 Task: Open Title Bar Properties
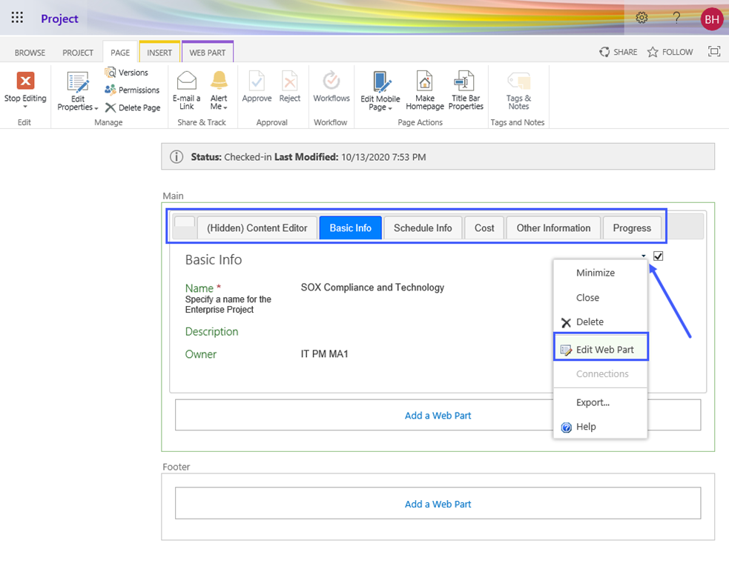click(465, 81)
